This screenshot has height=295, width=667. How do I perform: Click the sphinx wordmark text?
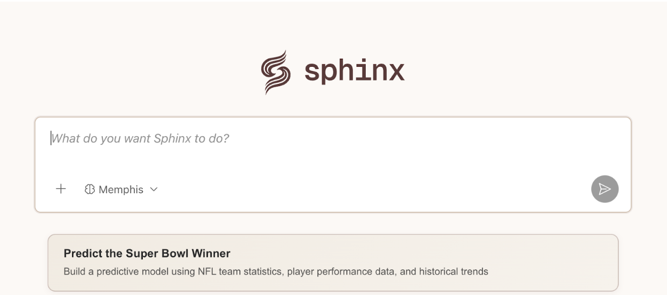pyautogui.click(x=354, y=72)
